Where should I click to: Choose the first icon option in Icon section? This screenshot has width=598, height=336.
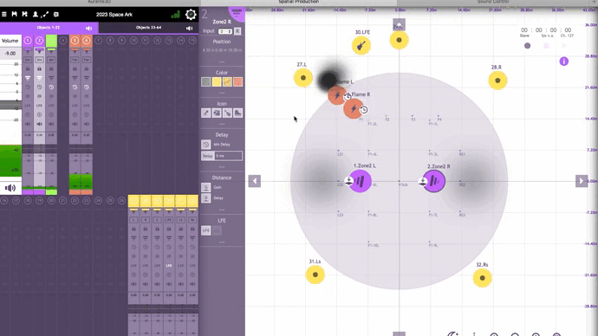(206, 113)
